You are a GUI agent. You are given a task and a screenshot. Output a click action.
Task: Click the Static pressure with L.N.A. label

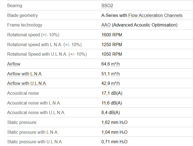(x=33, y=132)
